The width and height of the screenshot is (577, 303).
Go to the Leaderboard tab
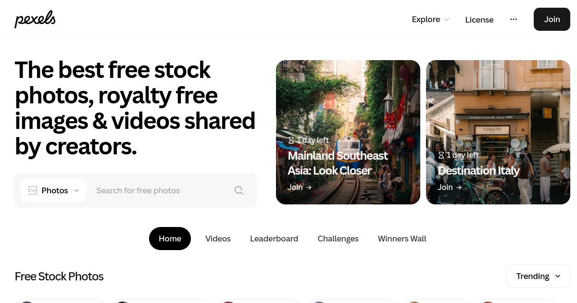(x=274, y=239)
